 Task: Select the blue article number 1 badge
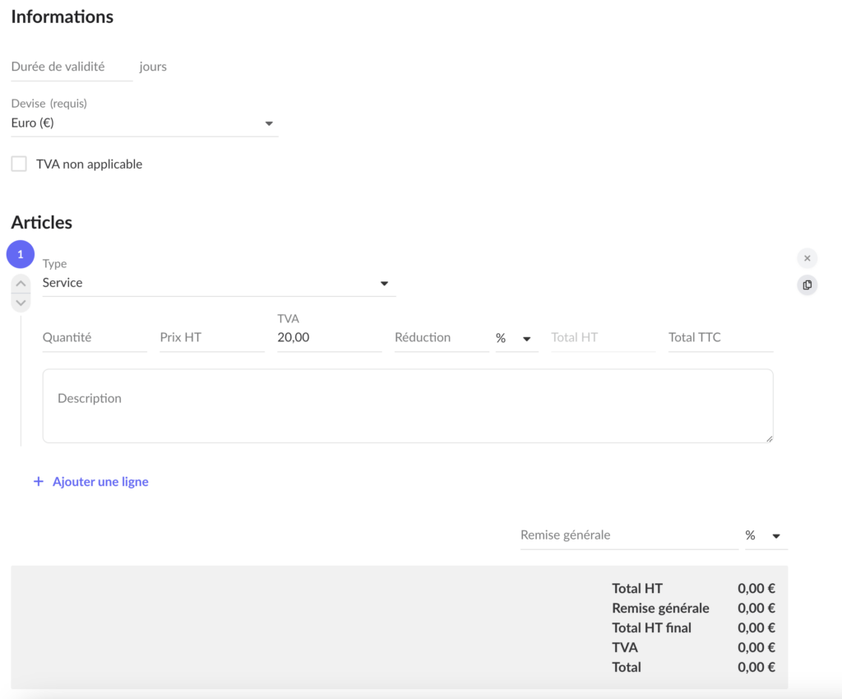[x=20, y=253]
